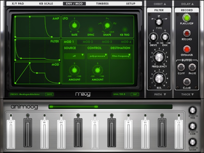Image resolution: width=204 pixels, height=153 pixels.
Task: Open the preset name Analogwobbulator
Action: click(x=30, y=94)
